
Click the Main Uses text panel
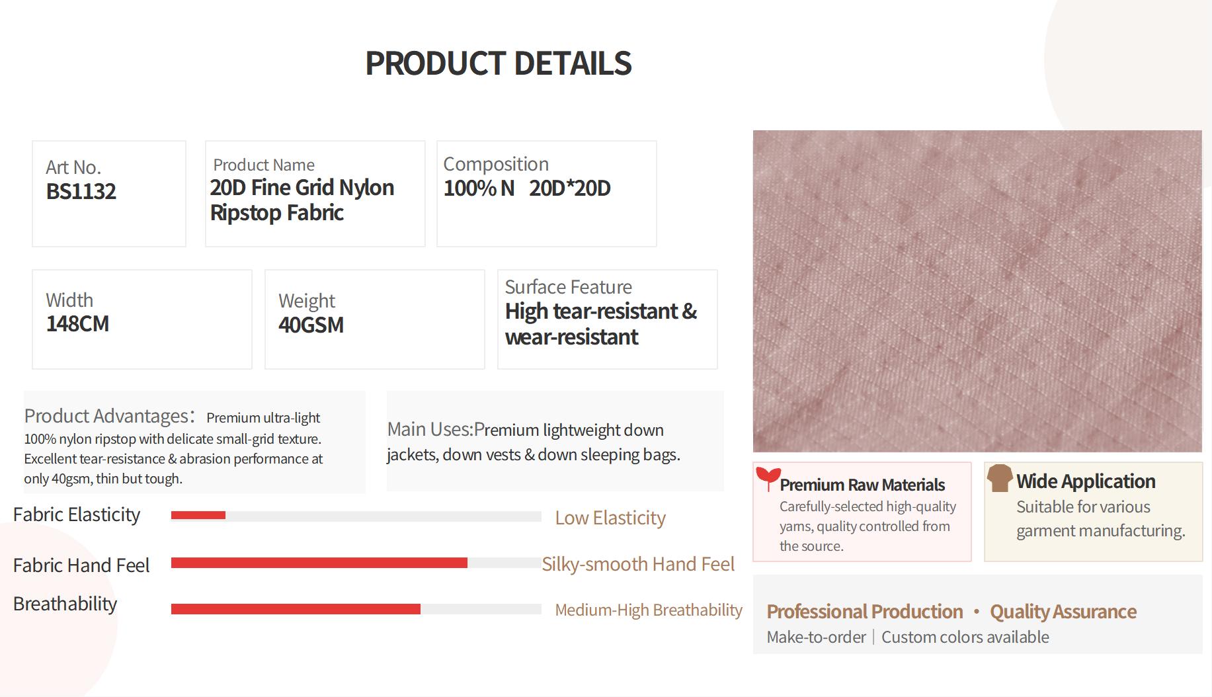coord(555,441)
